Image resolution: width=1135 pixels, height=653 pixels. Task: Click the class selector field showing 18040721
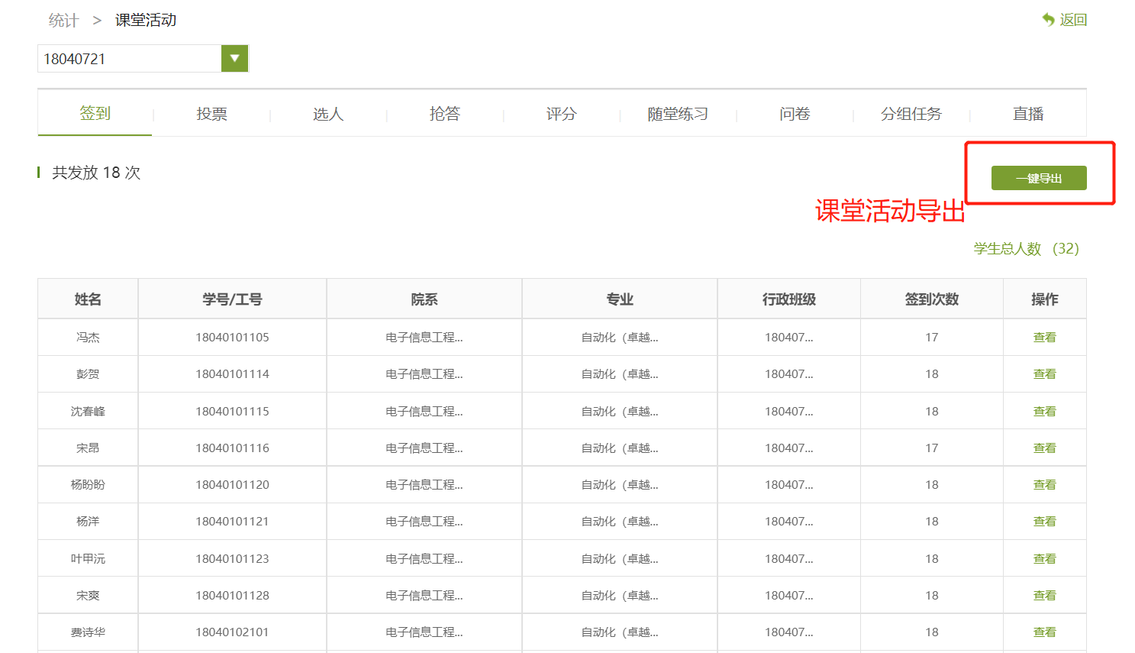[129, 59]
